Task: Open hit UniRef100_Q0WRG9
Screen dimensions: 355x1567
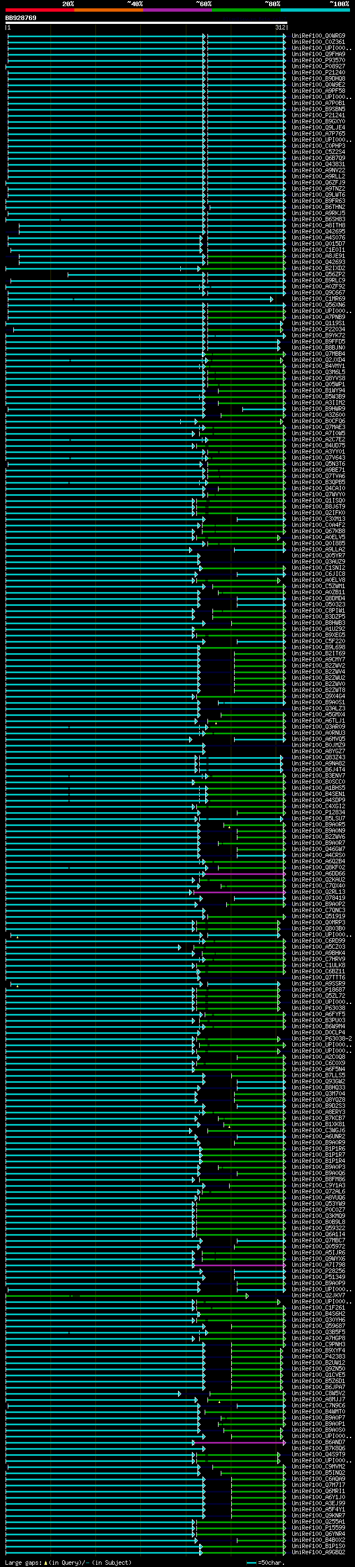Action: coord(318,36)
